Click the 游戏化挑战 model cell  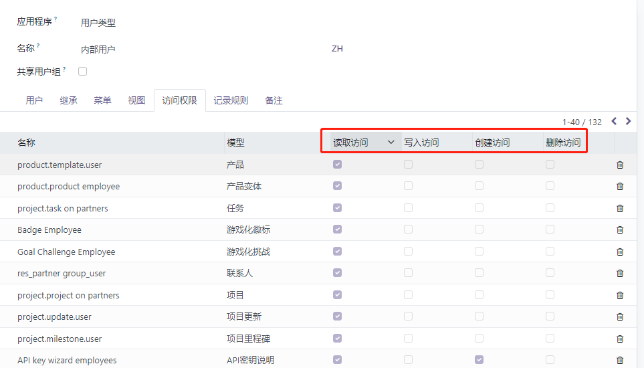(x=249, y=252)
